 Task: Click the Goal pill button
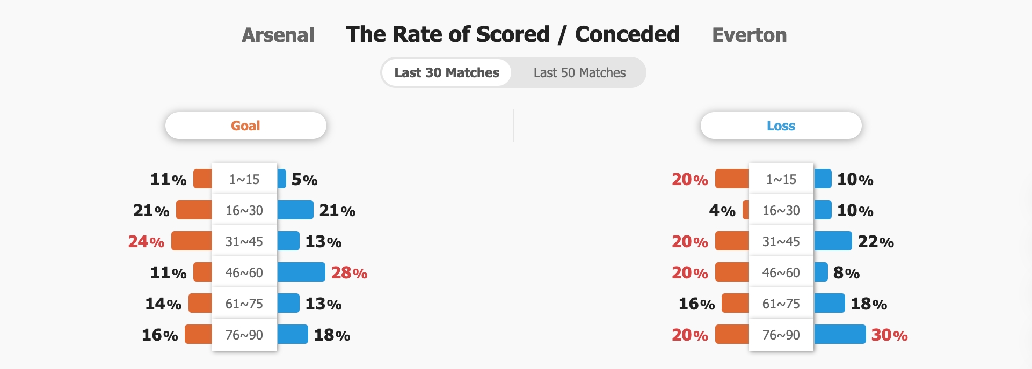pyautogui.click(x=246, y=126)
